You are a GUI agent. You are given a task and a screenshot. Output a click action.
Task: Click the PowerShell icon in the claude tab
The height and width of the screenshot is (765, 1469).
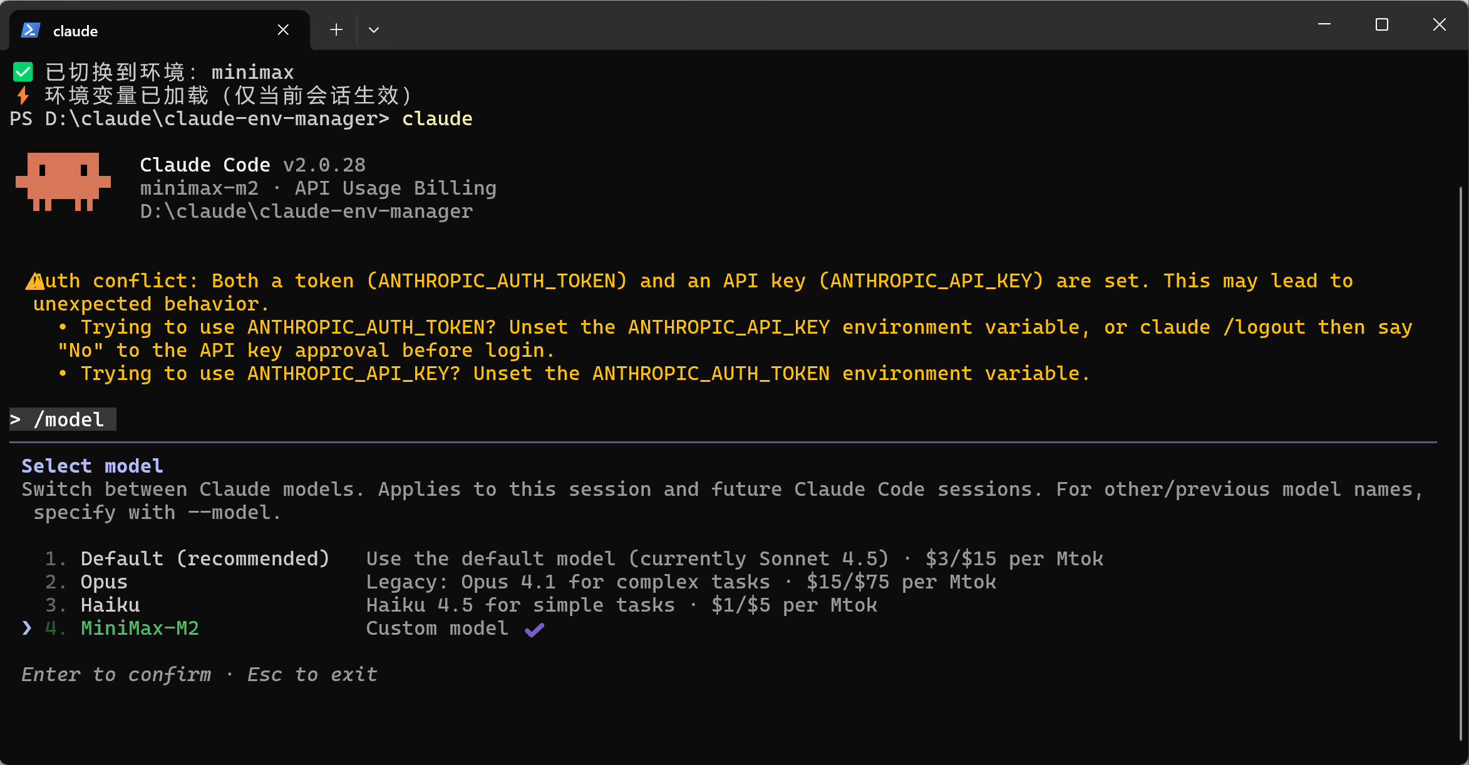click(31, 30)
